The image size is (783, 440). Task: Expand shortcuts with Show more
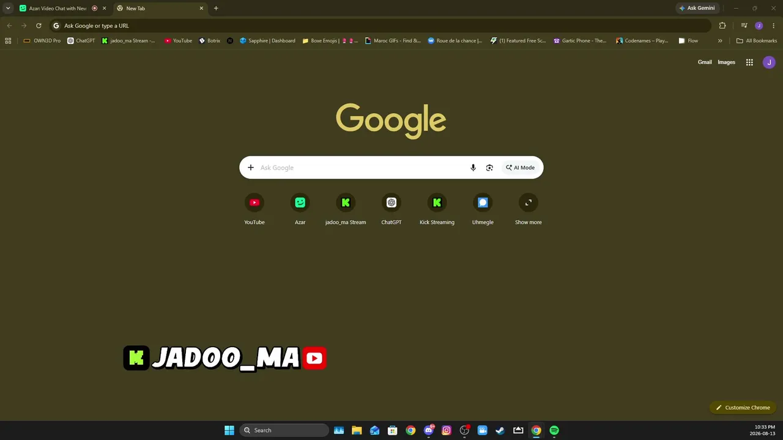point(529,210)
